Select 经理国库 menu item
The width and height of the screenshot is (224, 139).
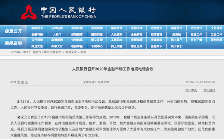77,34
